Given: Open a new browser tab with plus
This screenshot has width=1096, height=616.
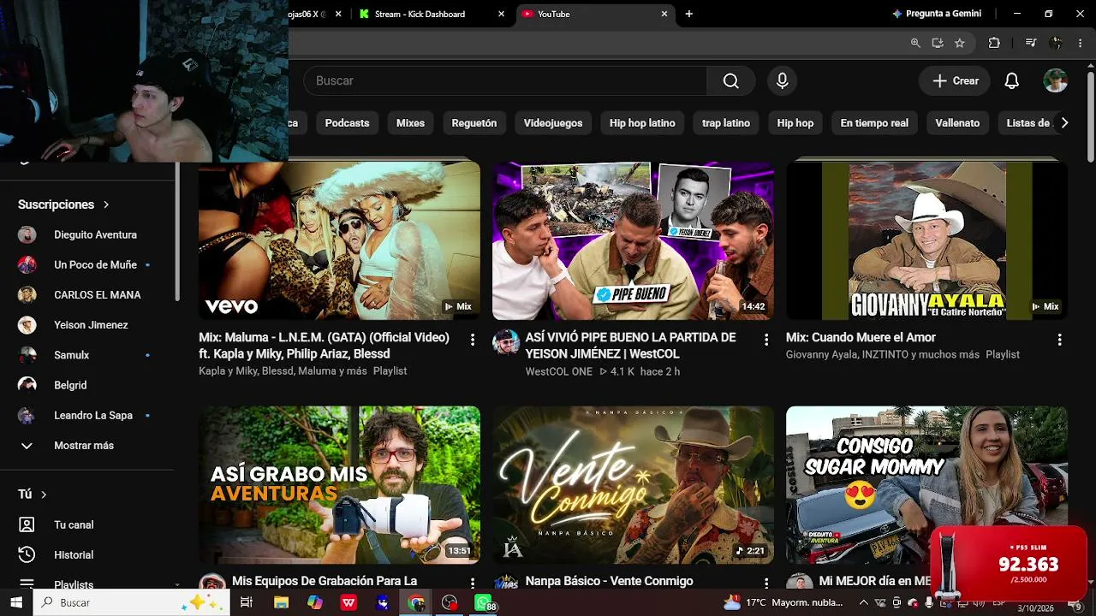Looking at the screenshot, I should 689,14.
